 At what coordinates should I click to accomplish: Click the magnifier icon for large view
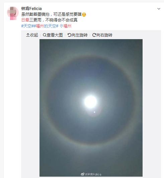tap(45, 35)
